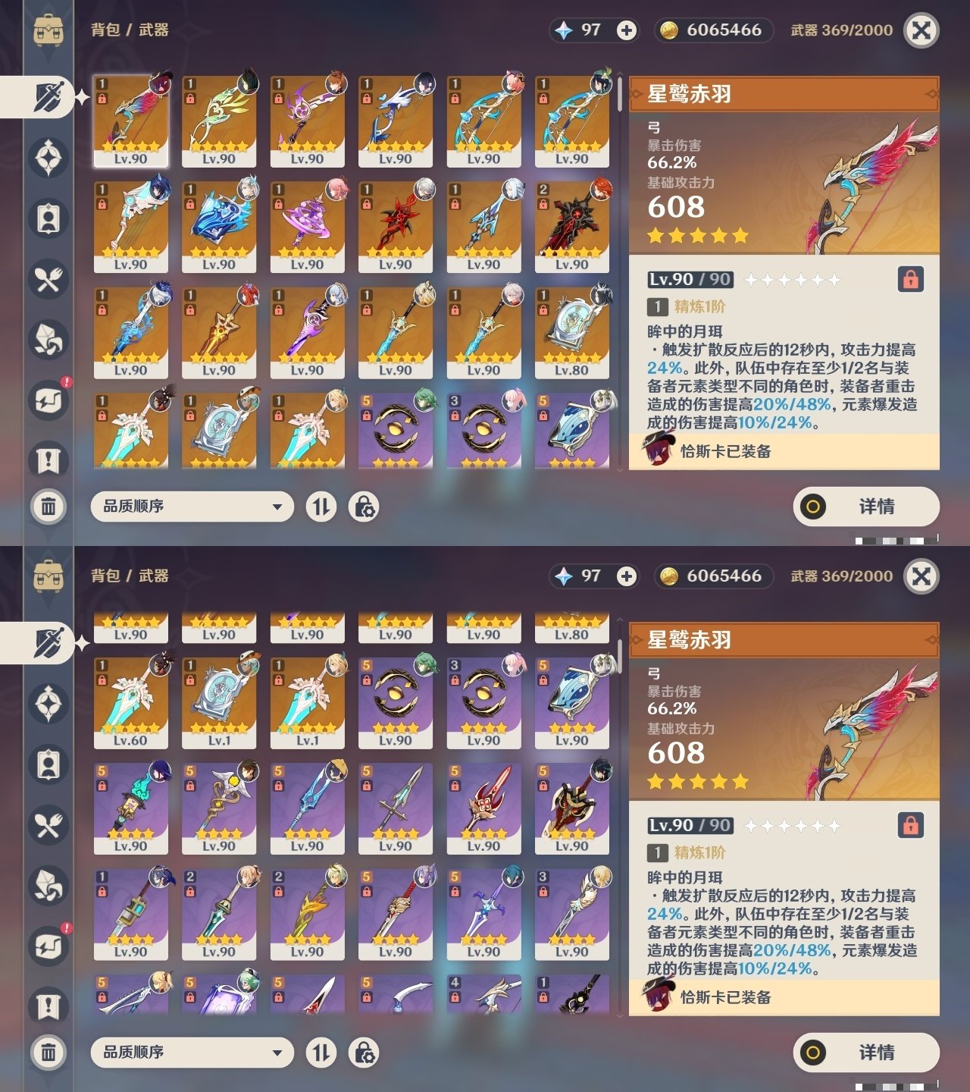Click the gadgets icon with the red alert in the upper sidebar
The image size is (970, 1092).
48,400
